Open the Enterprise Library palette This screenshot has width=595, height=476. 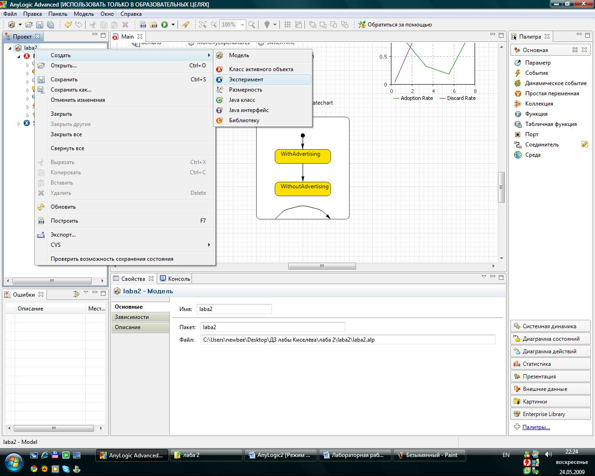550,414
